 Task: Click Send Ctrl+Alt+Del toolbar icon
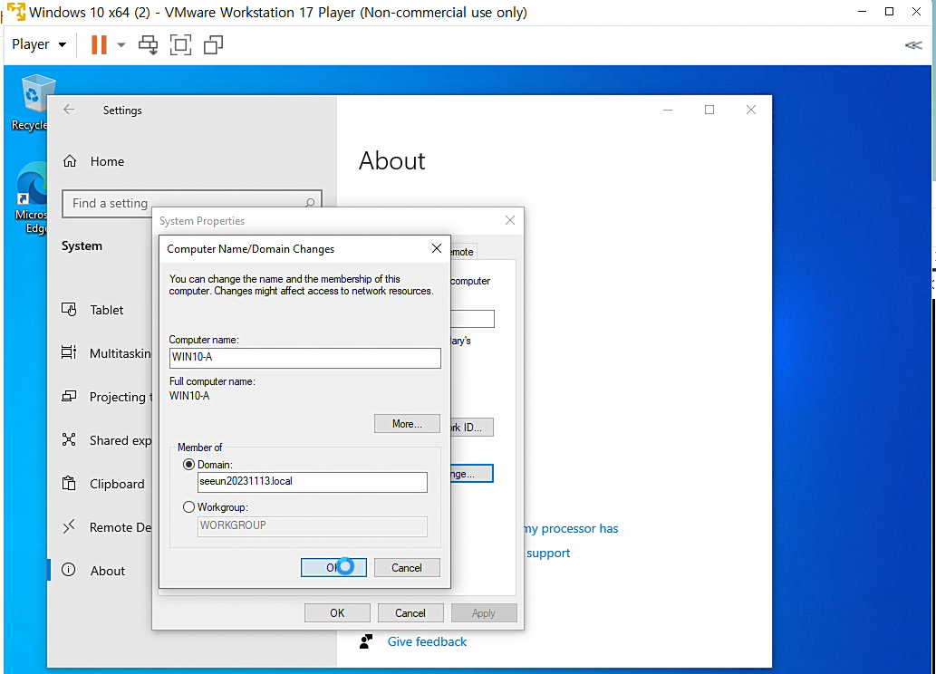point(148,44)
